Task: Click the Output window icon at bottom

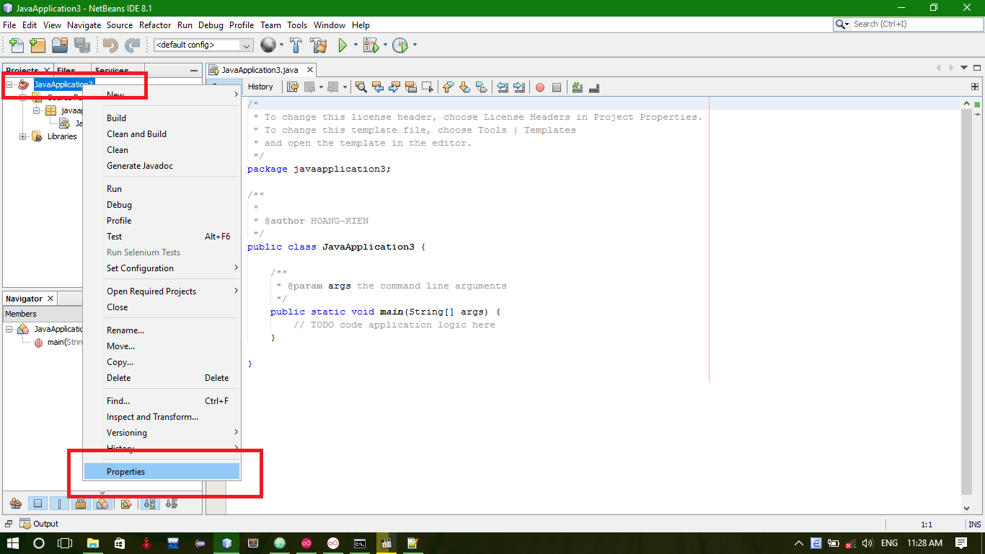Action: point(25,524)
